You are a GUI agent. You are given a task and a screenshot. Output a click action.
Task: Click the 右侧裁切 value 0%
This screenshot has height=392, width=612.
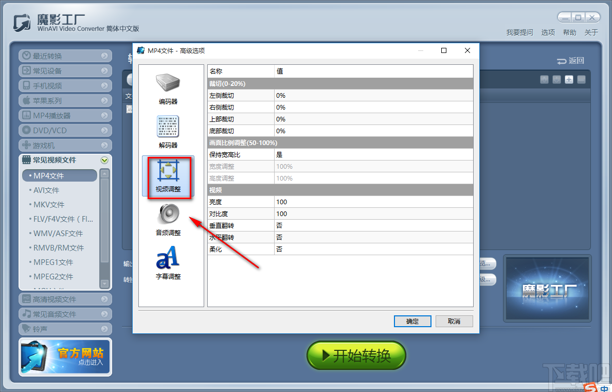373,108
